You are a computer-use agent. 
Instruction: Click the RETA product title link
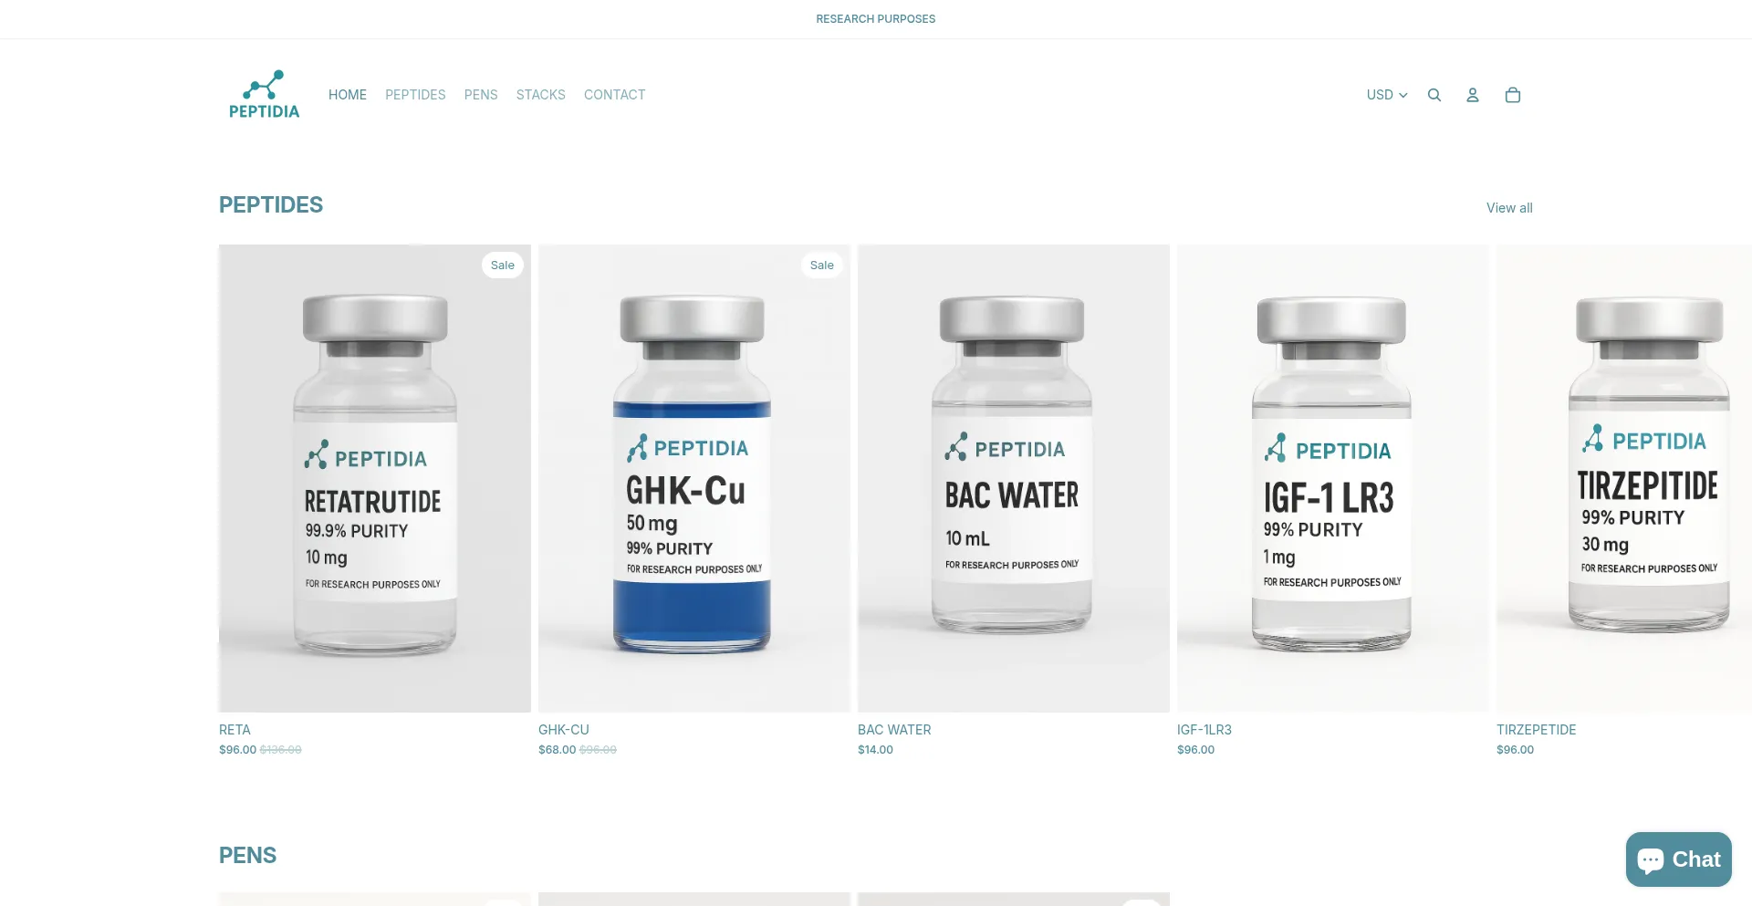coord(235,730)
